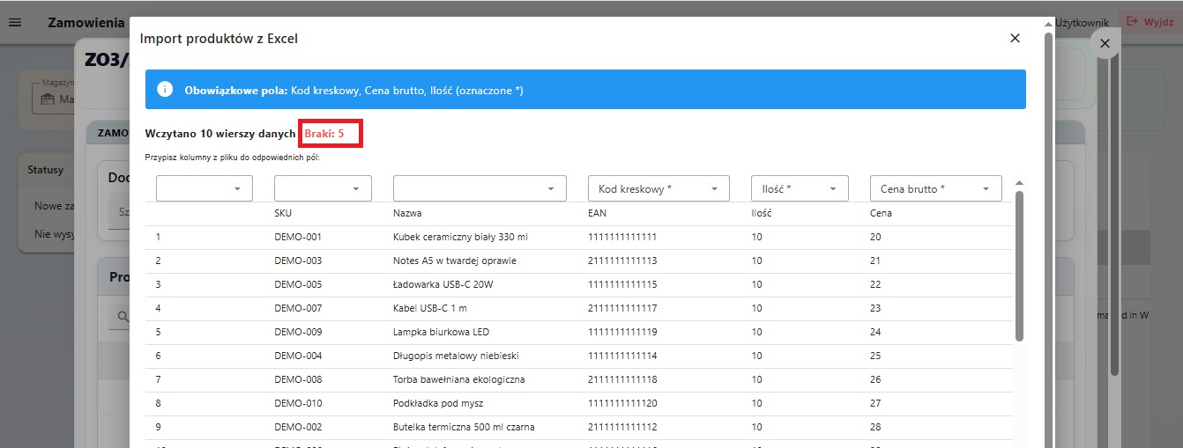Click the Zamowienia heading in top bar

(86, 22)
